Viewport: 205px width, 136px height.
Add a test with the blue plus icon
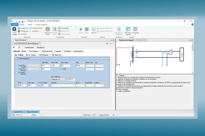(x=107, y=44)
